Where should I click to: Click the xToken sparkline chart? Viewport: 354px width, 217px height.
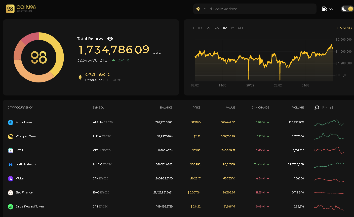pyautogui.click(x=329, y=180)
